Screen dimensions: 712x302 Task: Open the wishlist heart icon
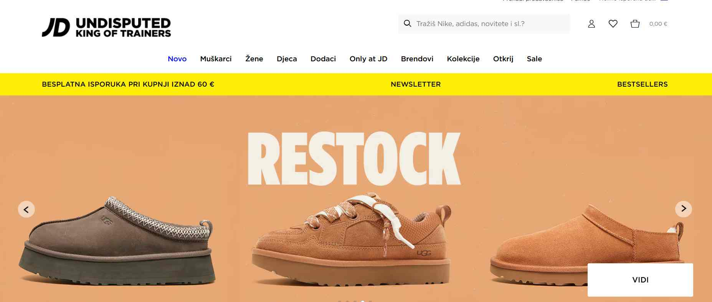pyautogui.click(x=613, y=24)
